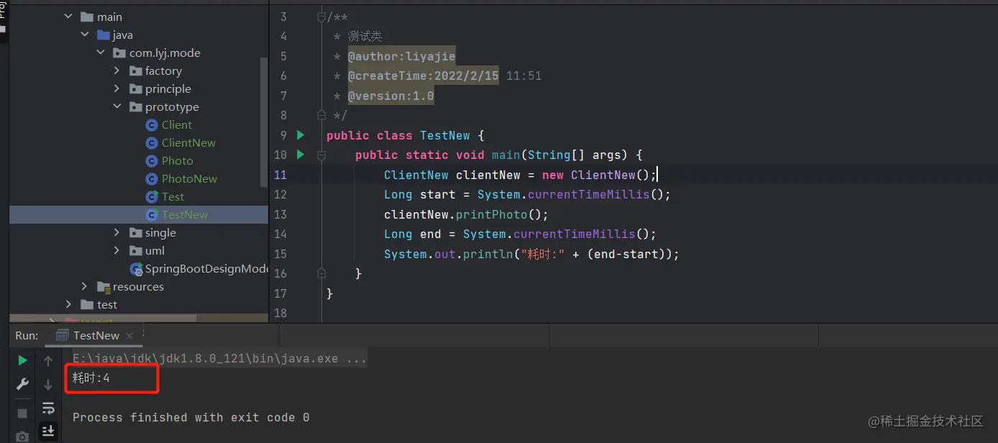Click the project tree horizontal scrollbar
This screenshot has width=998, height=443.
104,318
